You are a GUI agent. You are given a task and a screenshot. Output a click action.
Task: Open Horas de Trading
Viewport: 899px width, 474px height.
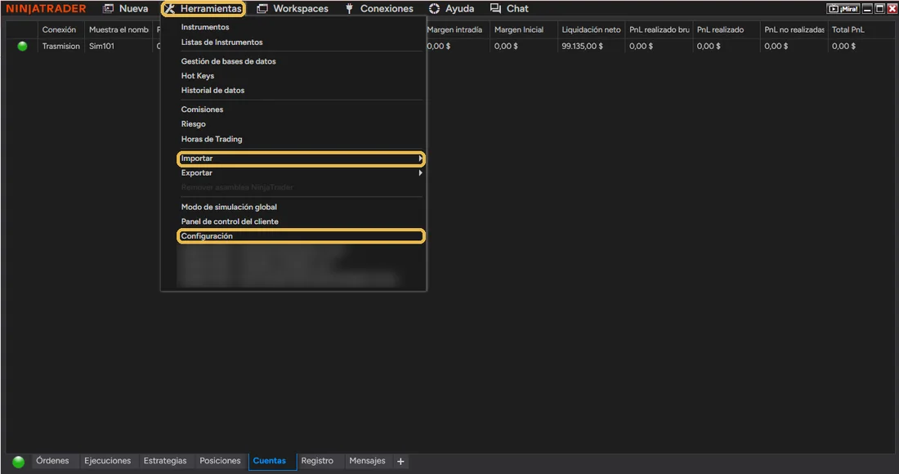pyautogui.click(x=212, y=139)
